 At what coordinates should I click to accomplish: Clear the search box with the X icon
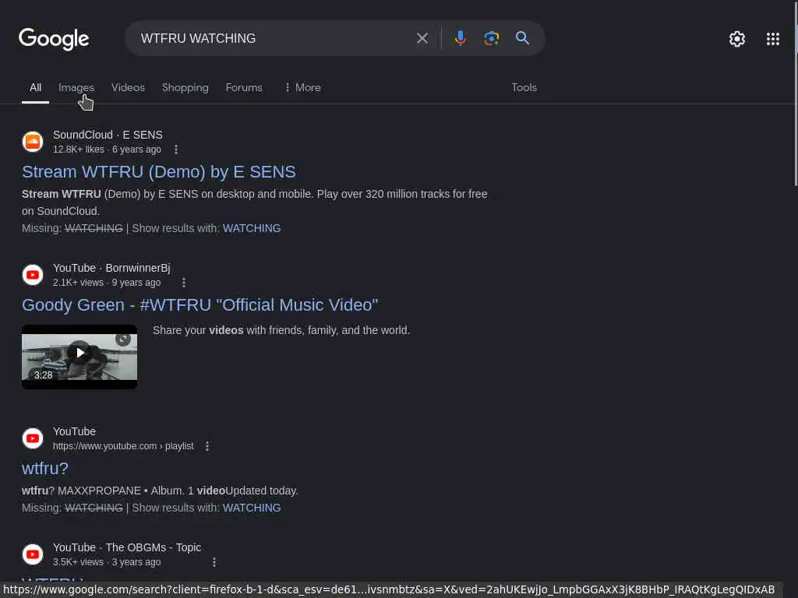pyautogui.click(x=422, y=38)
